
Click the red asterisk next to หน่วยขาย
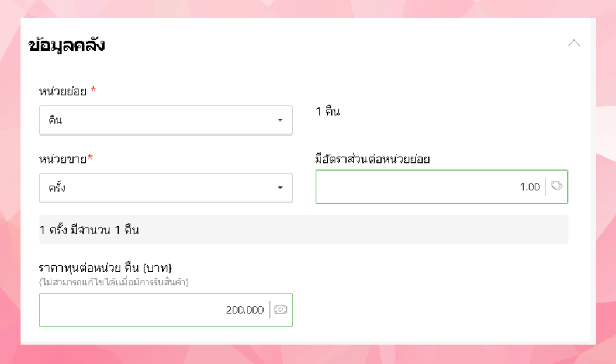click(90, 158)
